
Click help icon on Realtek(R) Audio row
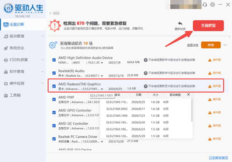146,73
